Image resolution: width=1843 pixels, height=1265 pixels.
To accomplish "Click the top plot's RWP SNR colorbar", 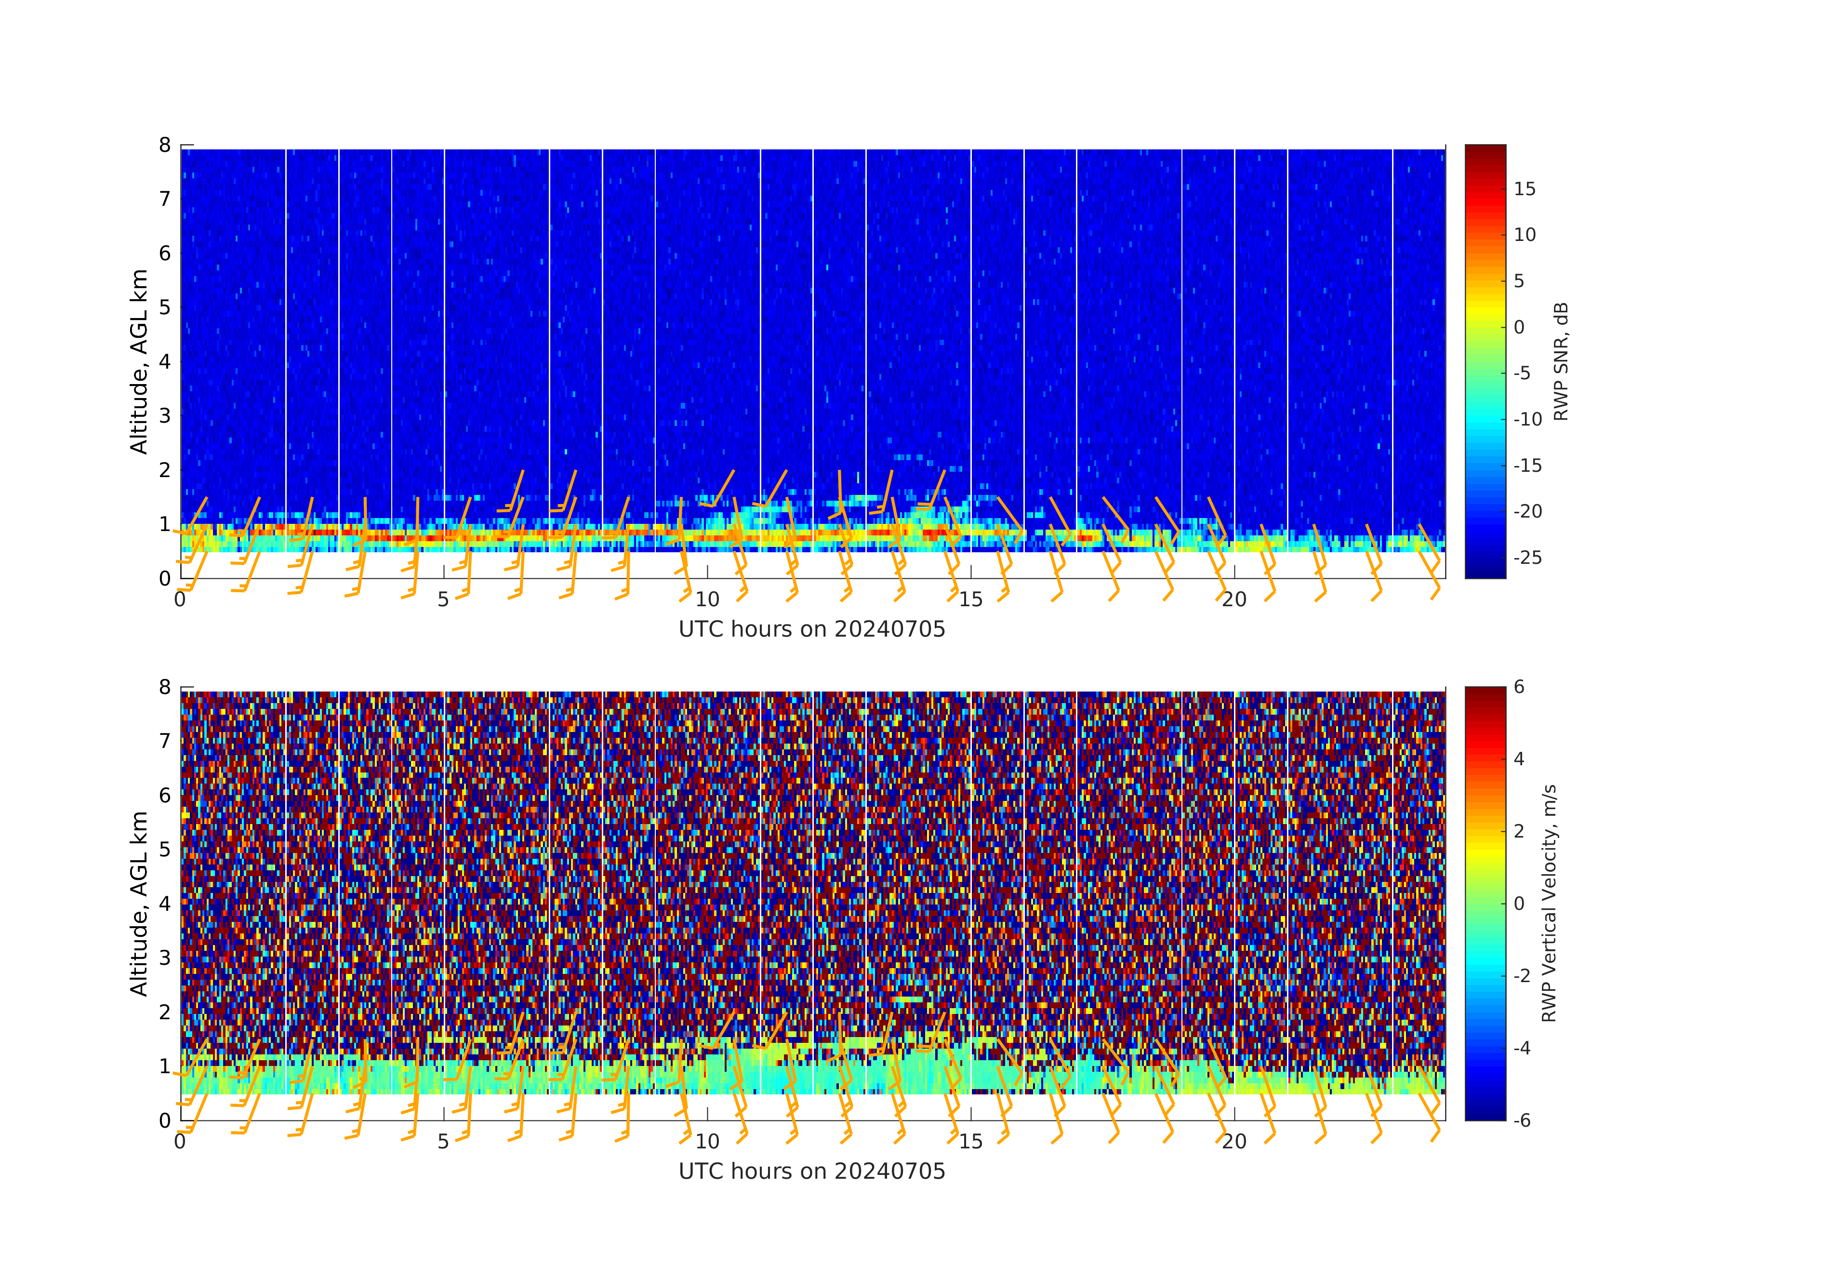I will (x=1485, y=361).
